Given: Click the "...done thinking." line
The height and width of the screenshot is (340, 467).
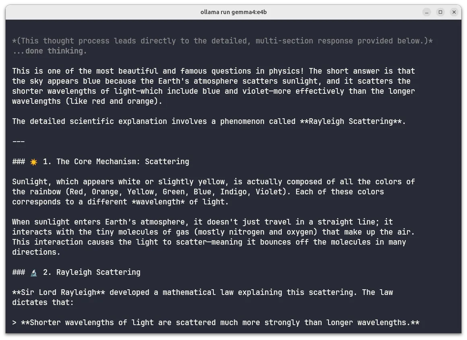Looking at the screenshot, I should click(50, 51).
